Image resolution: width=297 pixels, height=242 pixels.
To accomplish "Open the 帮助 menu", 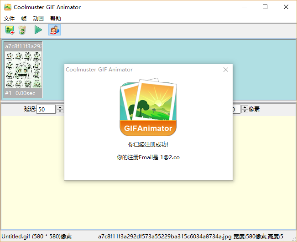I will click(56, 19).
